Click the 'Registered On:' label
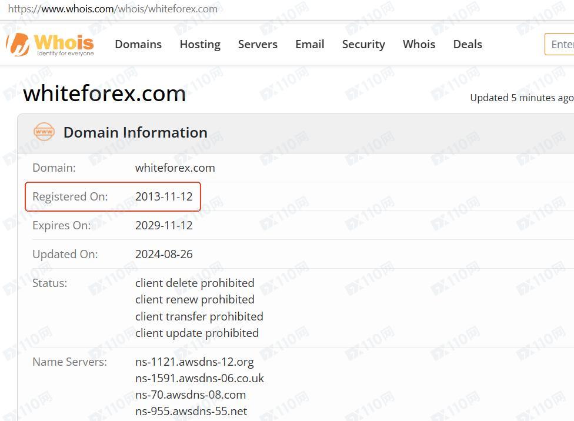The height and width of the screenshot is (421, 574). pyautogui.click(x=71, y=196)
